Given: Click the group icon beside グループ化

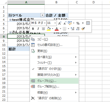Looking at the screenshot, I should pyautogui.click(x=33, y=81).
